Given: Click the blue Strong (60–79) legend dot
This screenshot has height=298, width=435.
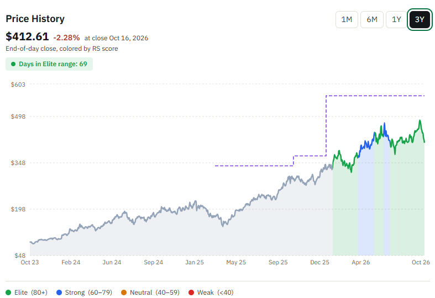Looking at the screenshot, I should pyautogui.click(x=59, y=292).
